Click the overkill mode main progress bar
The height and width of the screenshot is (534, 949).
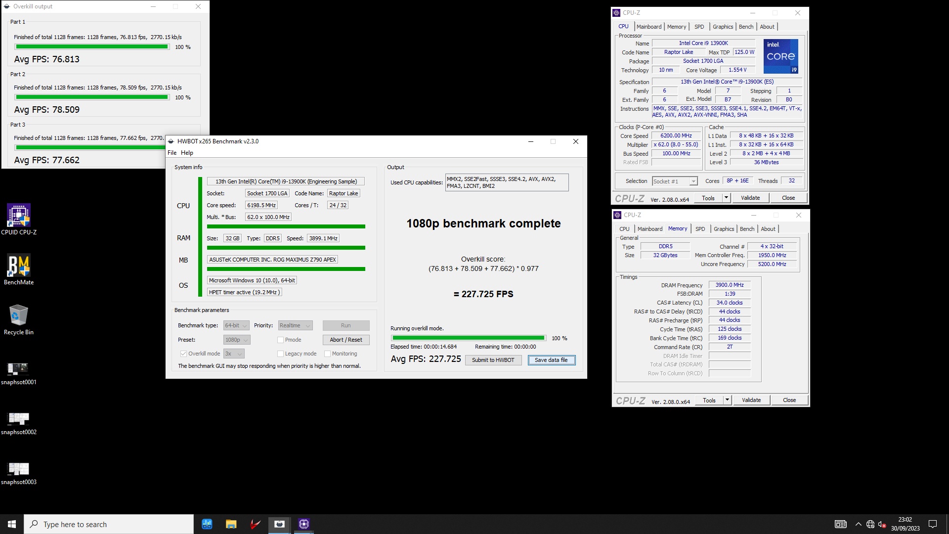469,338
